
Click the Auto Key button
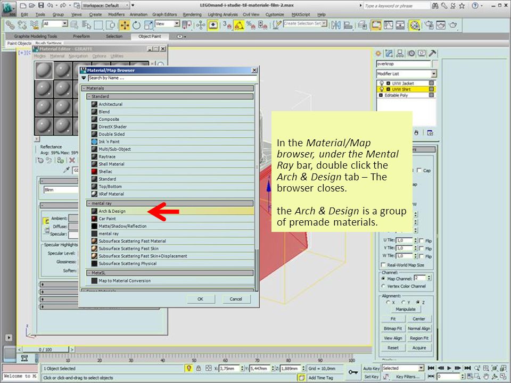coord(371,368)
